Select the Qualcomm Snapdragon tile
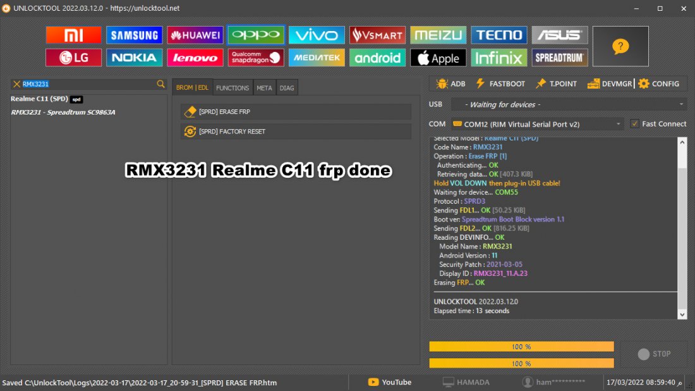This screenshot has height=391, width=695. (x=256, y=58)
